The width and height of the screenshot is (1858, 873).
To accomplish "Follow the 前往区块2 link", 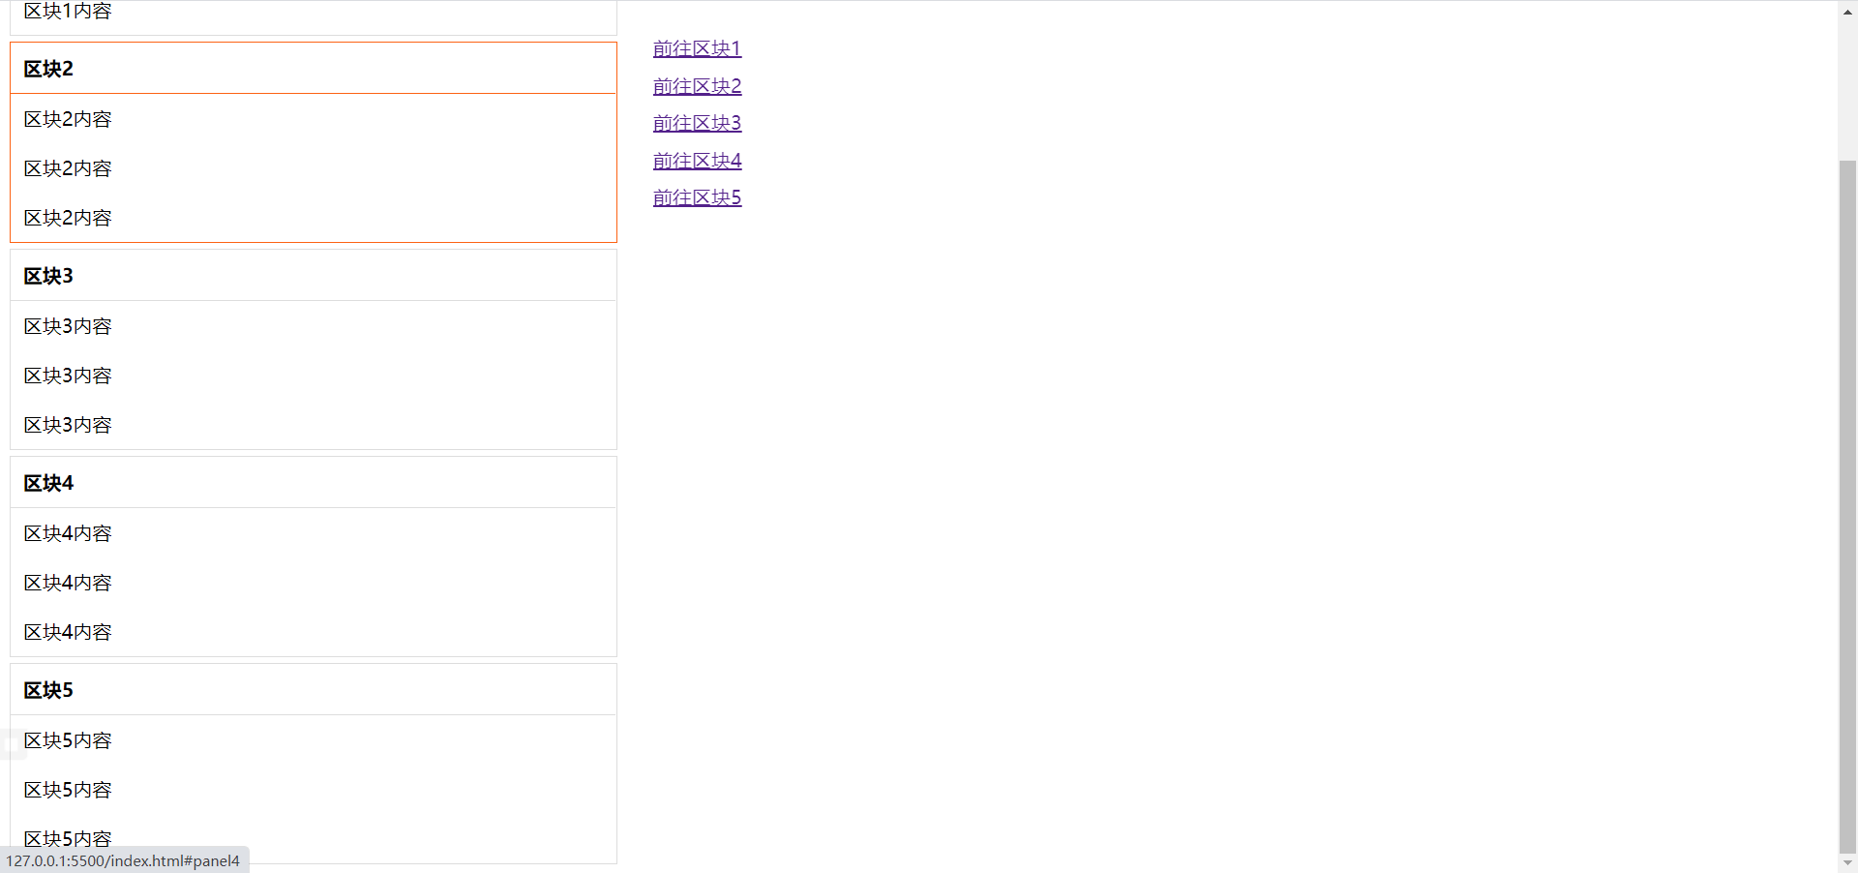I will click(697, 86).
